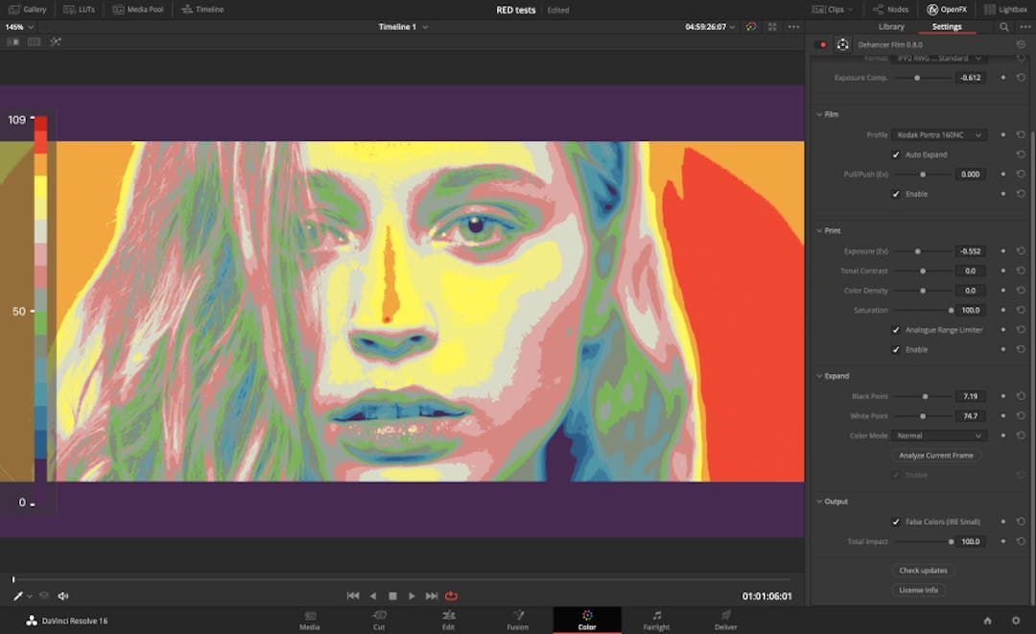The height and width of the screenshot is (634, 1036).
Task: Search OpenFX with the magnifier icon
Action: tap(1003, 27)
